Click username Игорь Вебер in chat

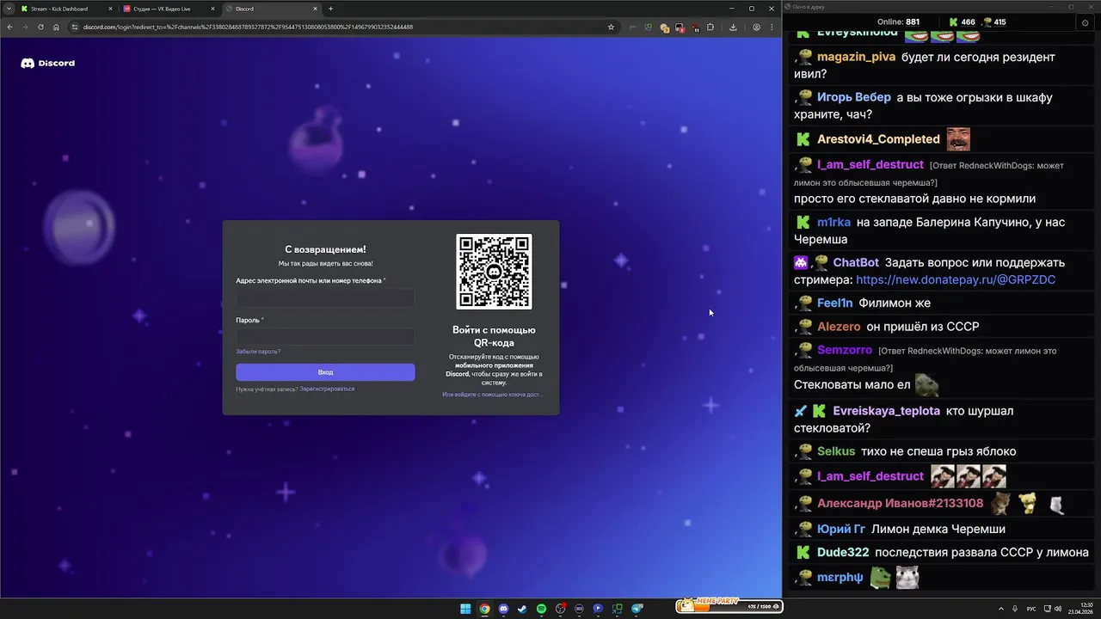point(854,97)
